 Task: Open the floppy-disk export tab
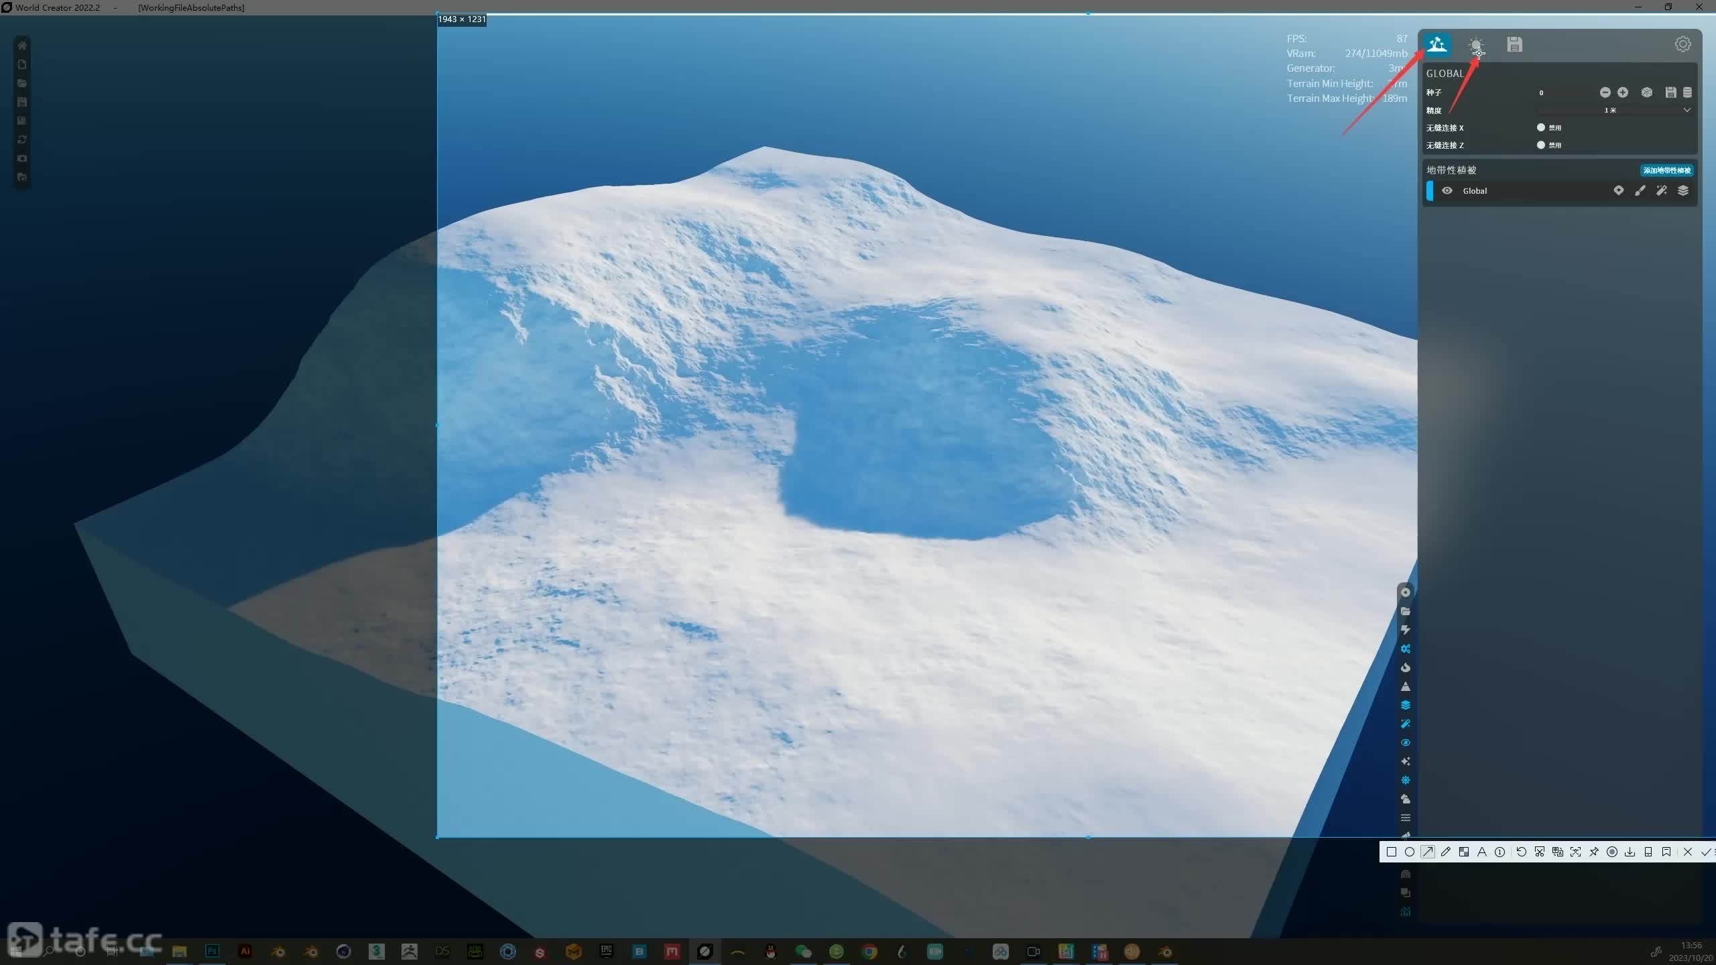pos(1514,45)
